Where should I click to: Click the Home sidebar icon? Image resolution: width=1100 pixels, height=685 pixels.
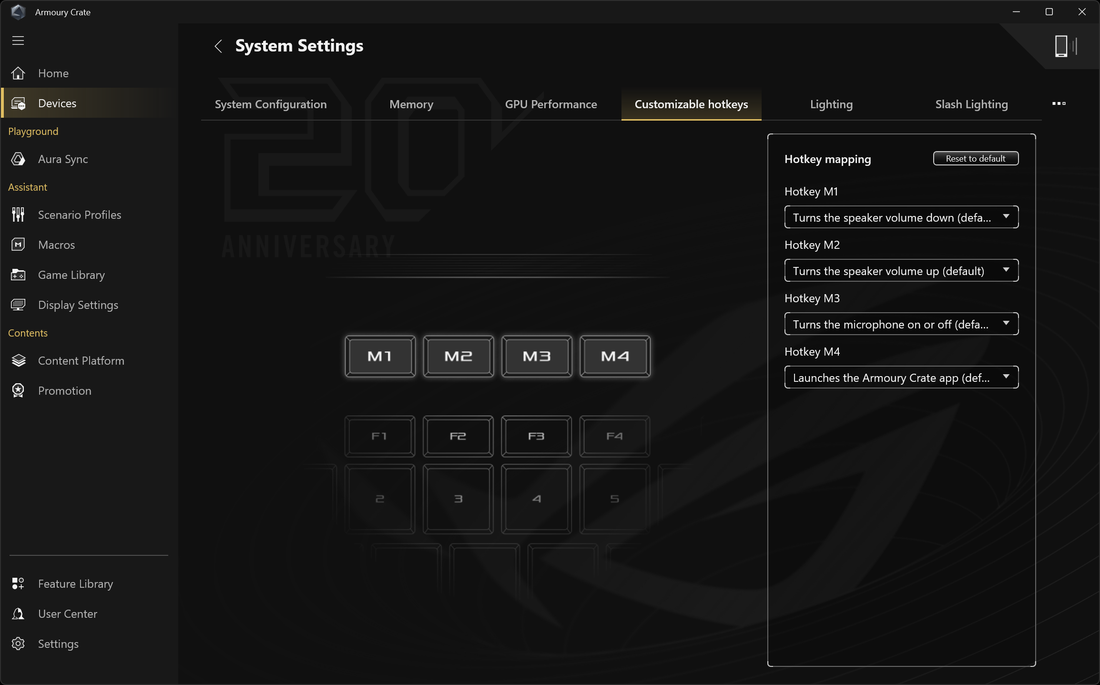pyautogui.click(x=18, y=73)
